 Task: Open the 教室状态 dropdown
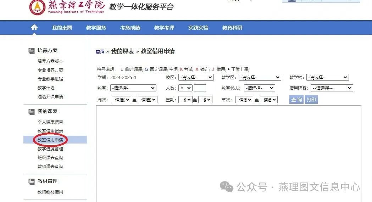259,88
